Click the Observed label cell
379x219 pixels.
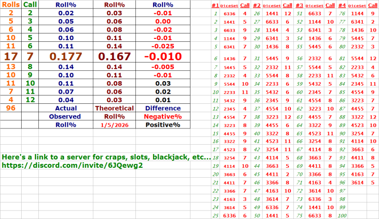(65, 117)
